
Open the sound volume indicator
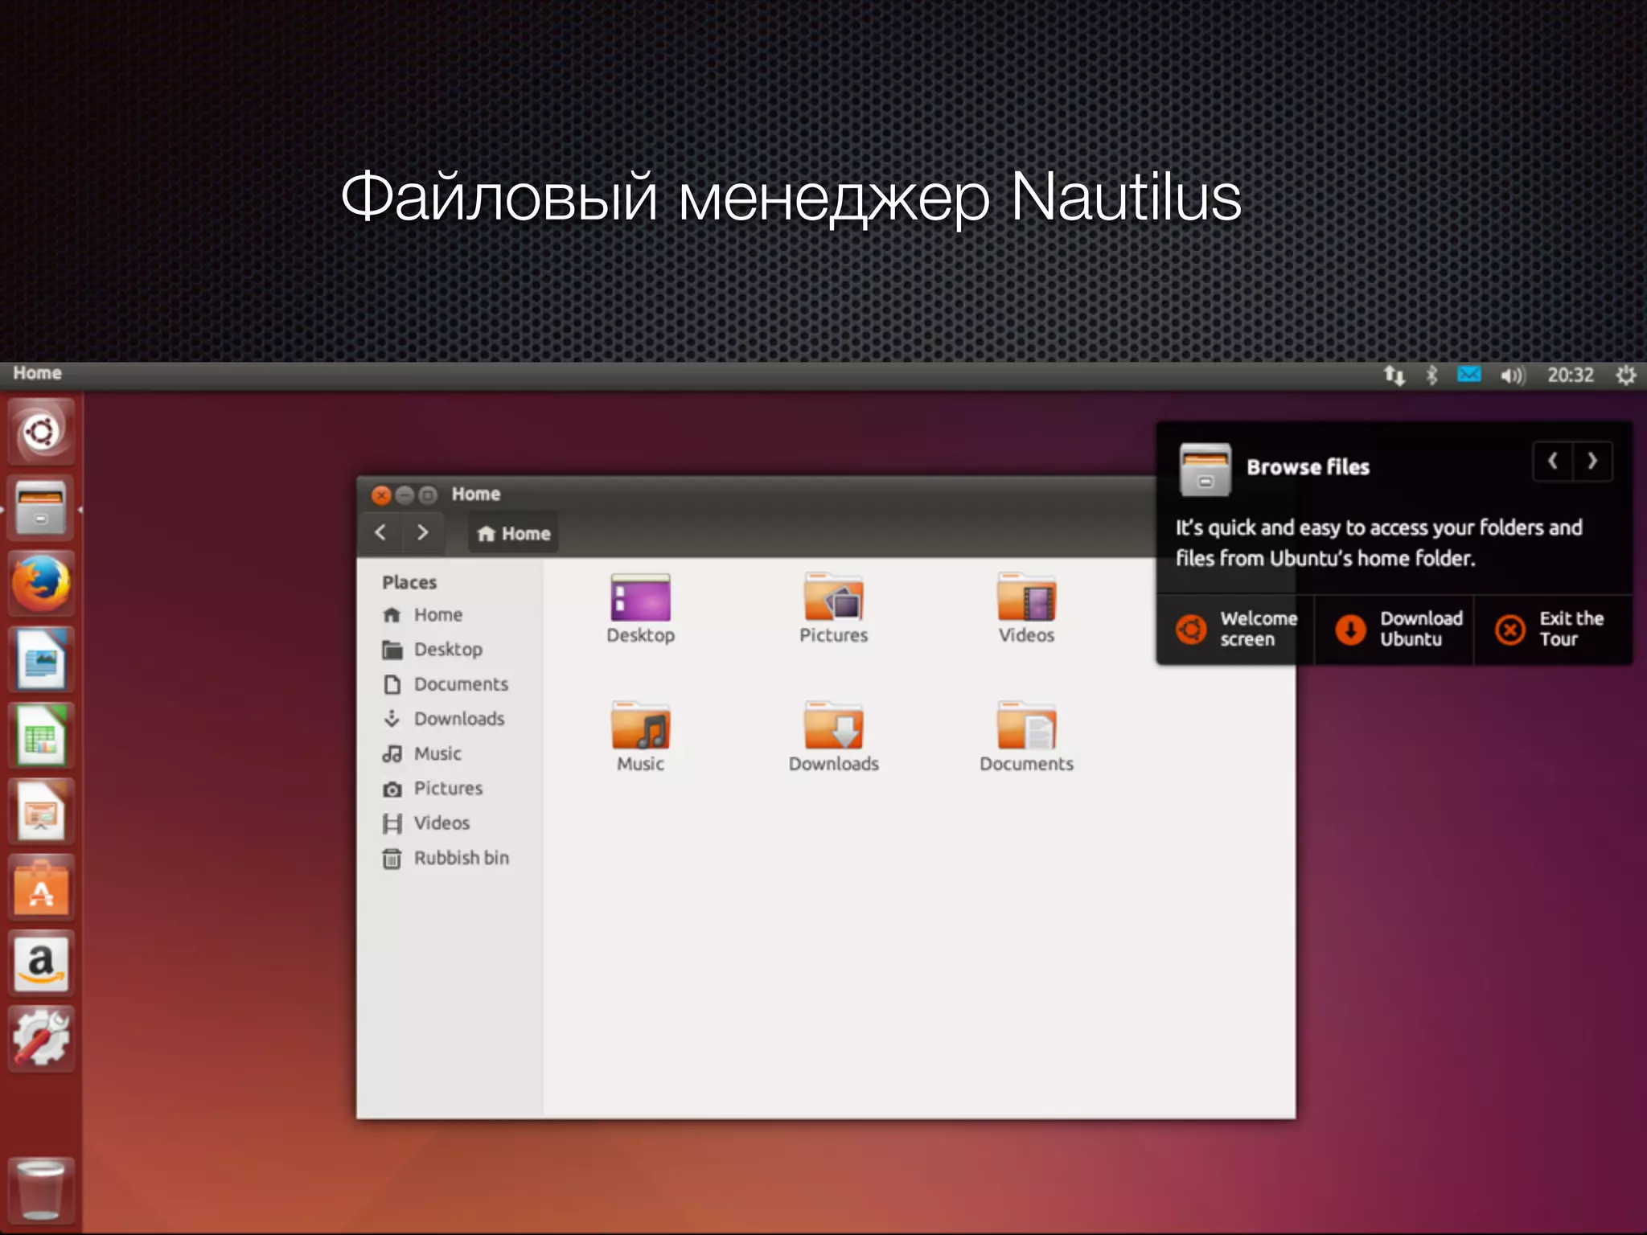pyautogui.click(x=1512, y=375)
